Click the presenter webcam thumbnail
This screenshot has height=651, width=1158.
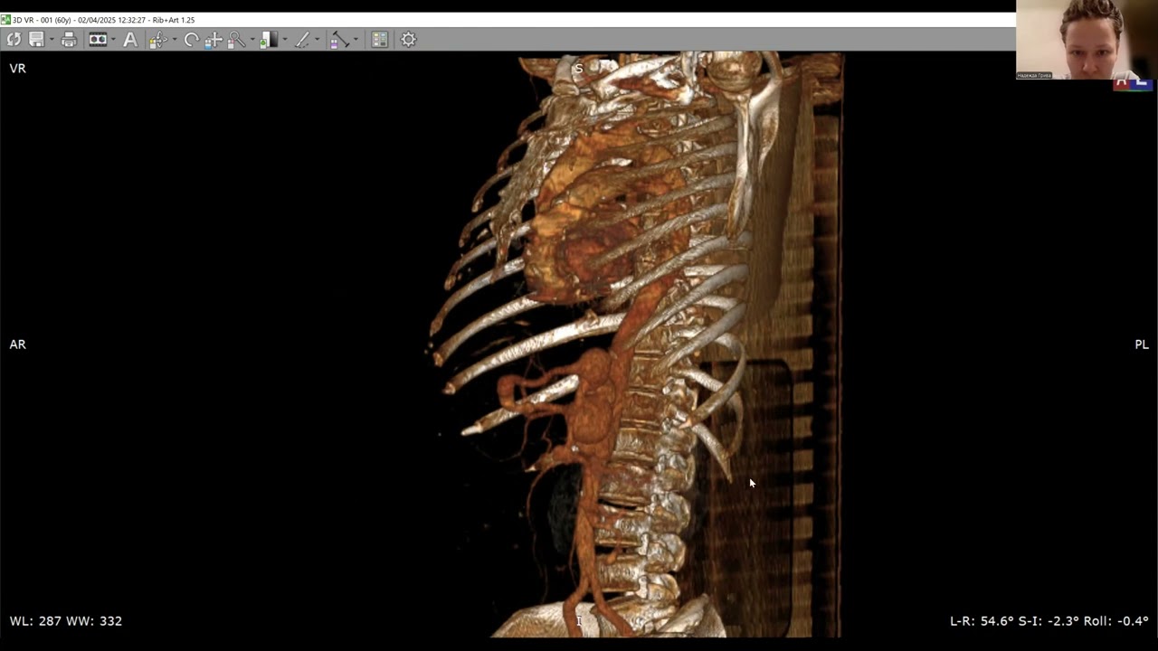[1087, 40]
